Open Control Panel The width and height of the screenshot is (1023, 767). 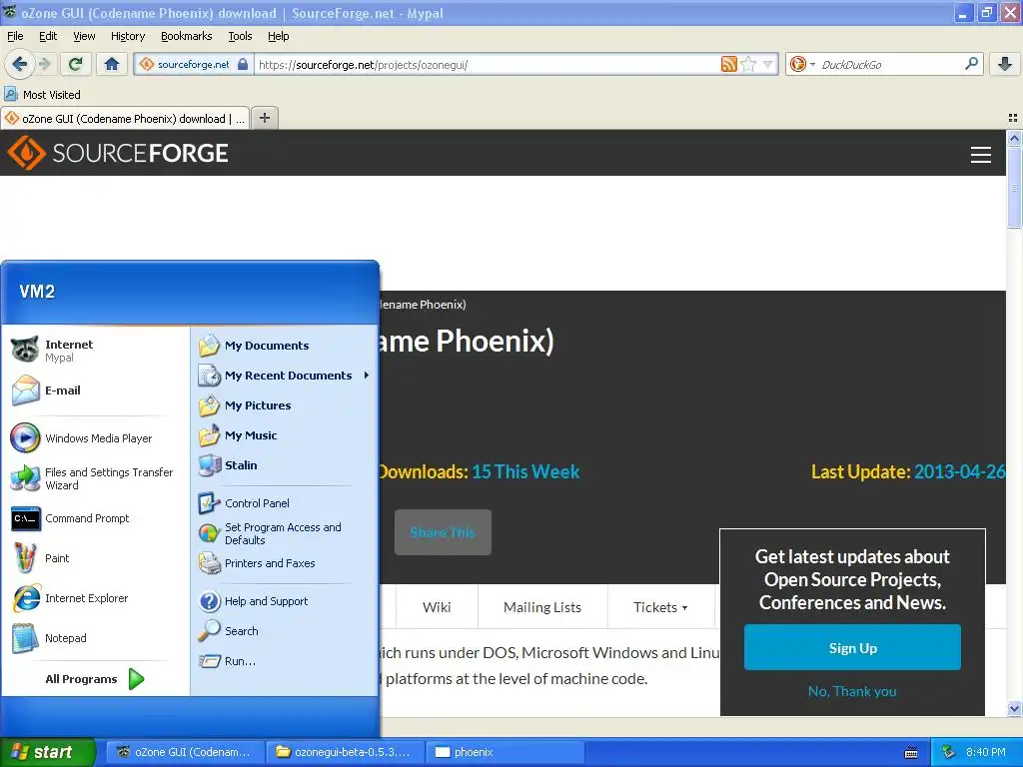[x=284, y=503]
